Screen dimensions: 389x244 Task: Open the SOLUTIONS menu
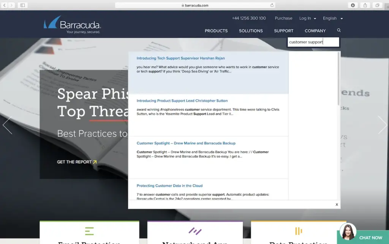pos(251,31)
